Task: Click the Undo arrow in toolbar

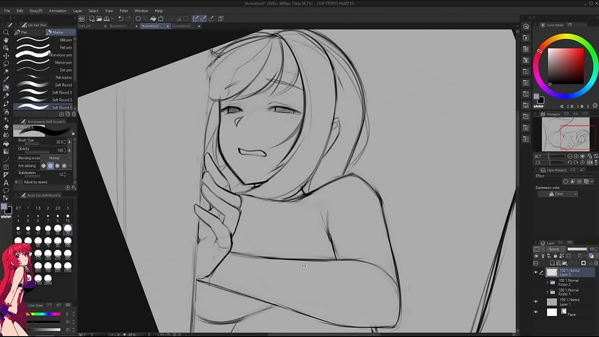Action: point(120,19)
